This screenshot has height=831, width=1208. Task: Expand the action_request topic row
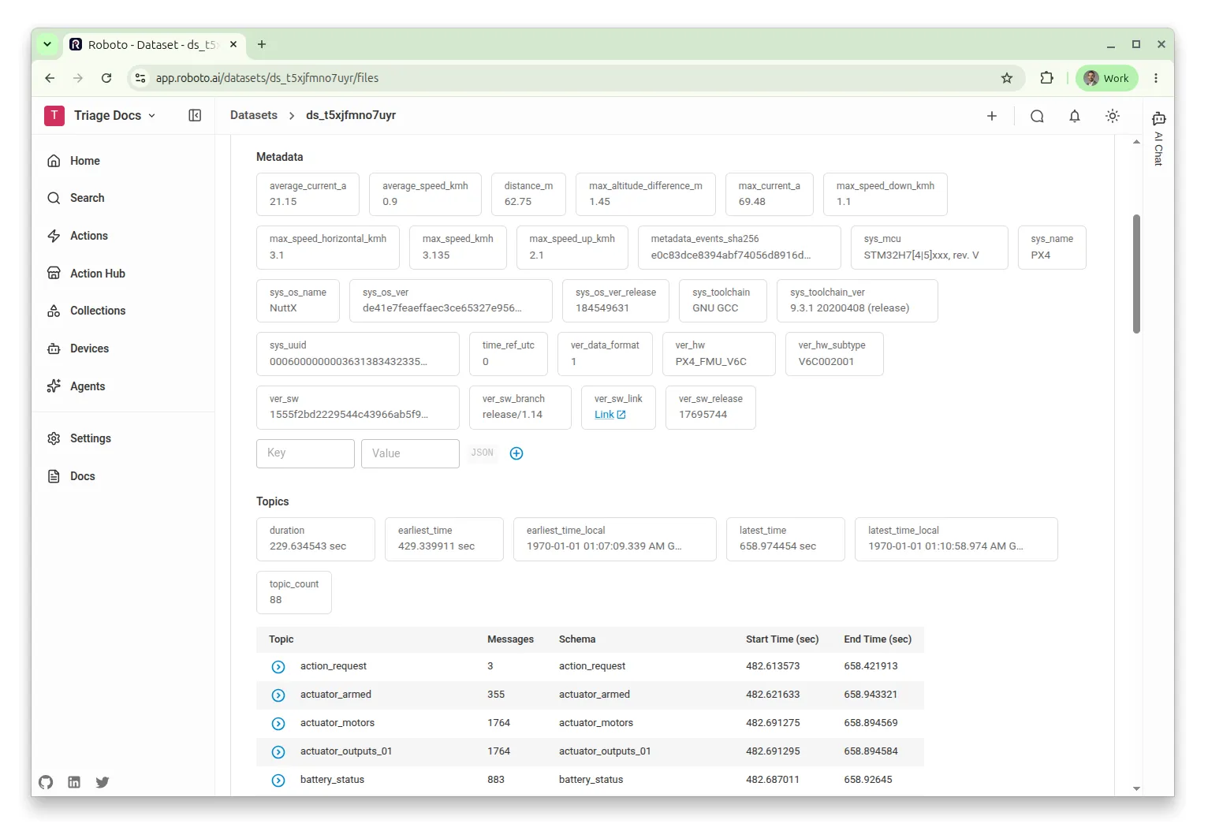tap(278, 667)
